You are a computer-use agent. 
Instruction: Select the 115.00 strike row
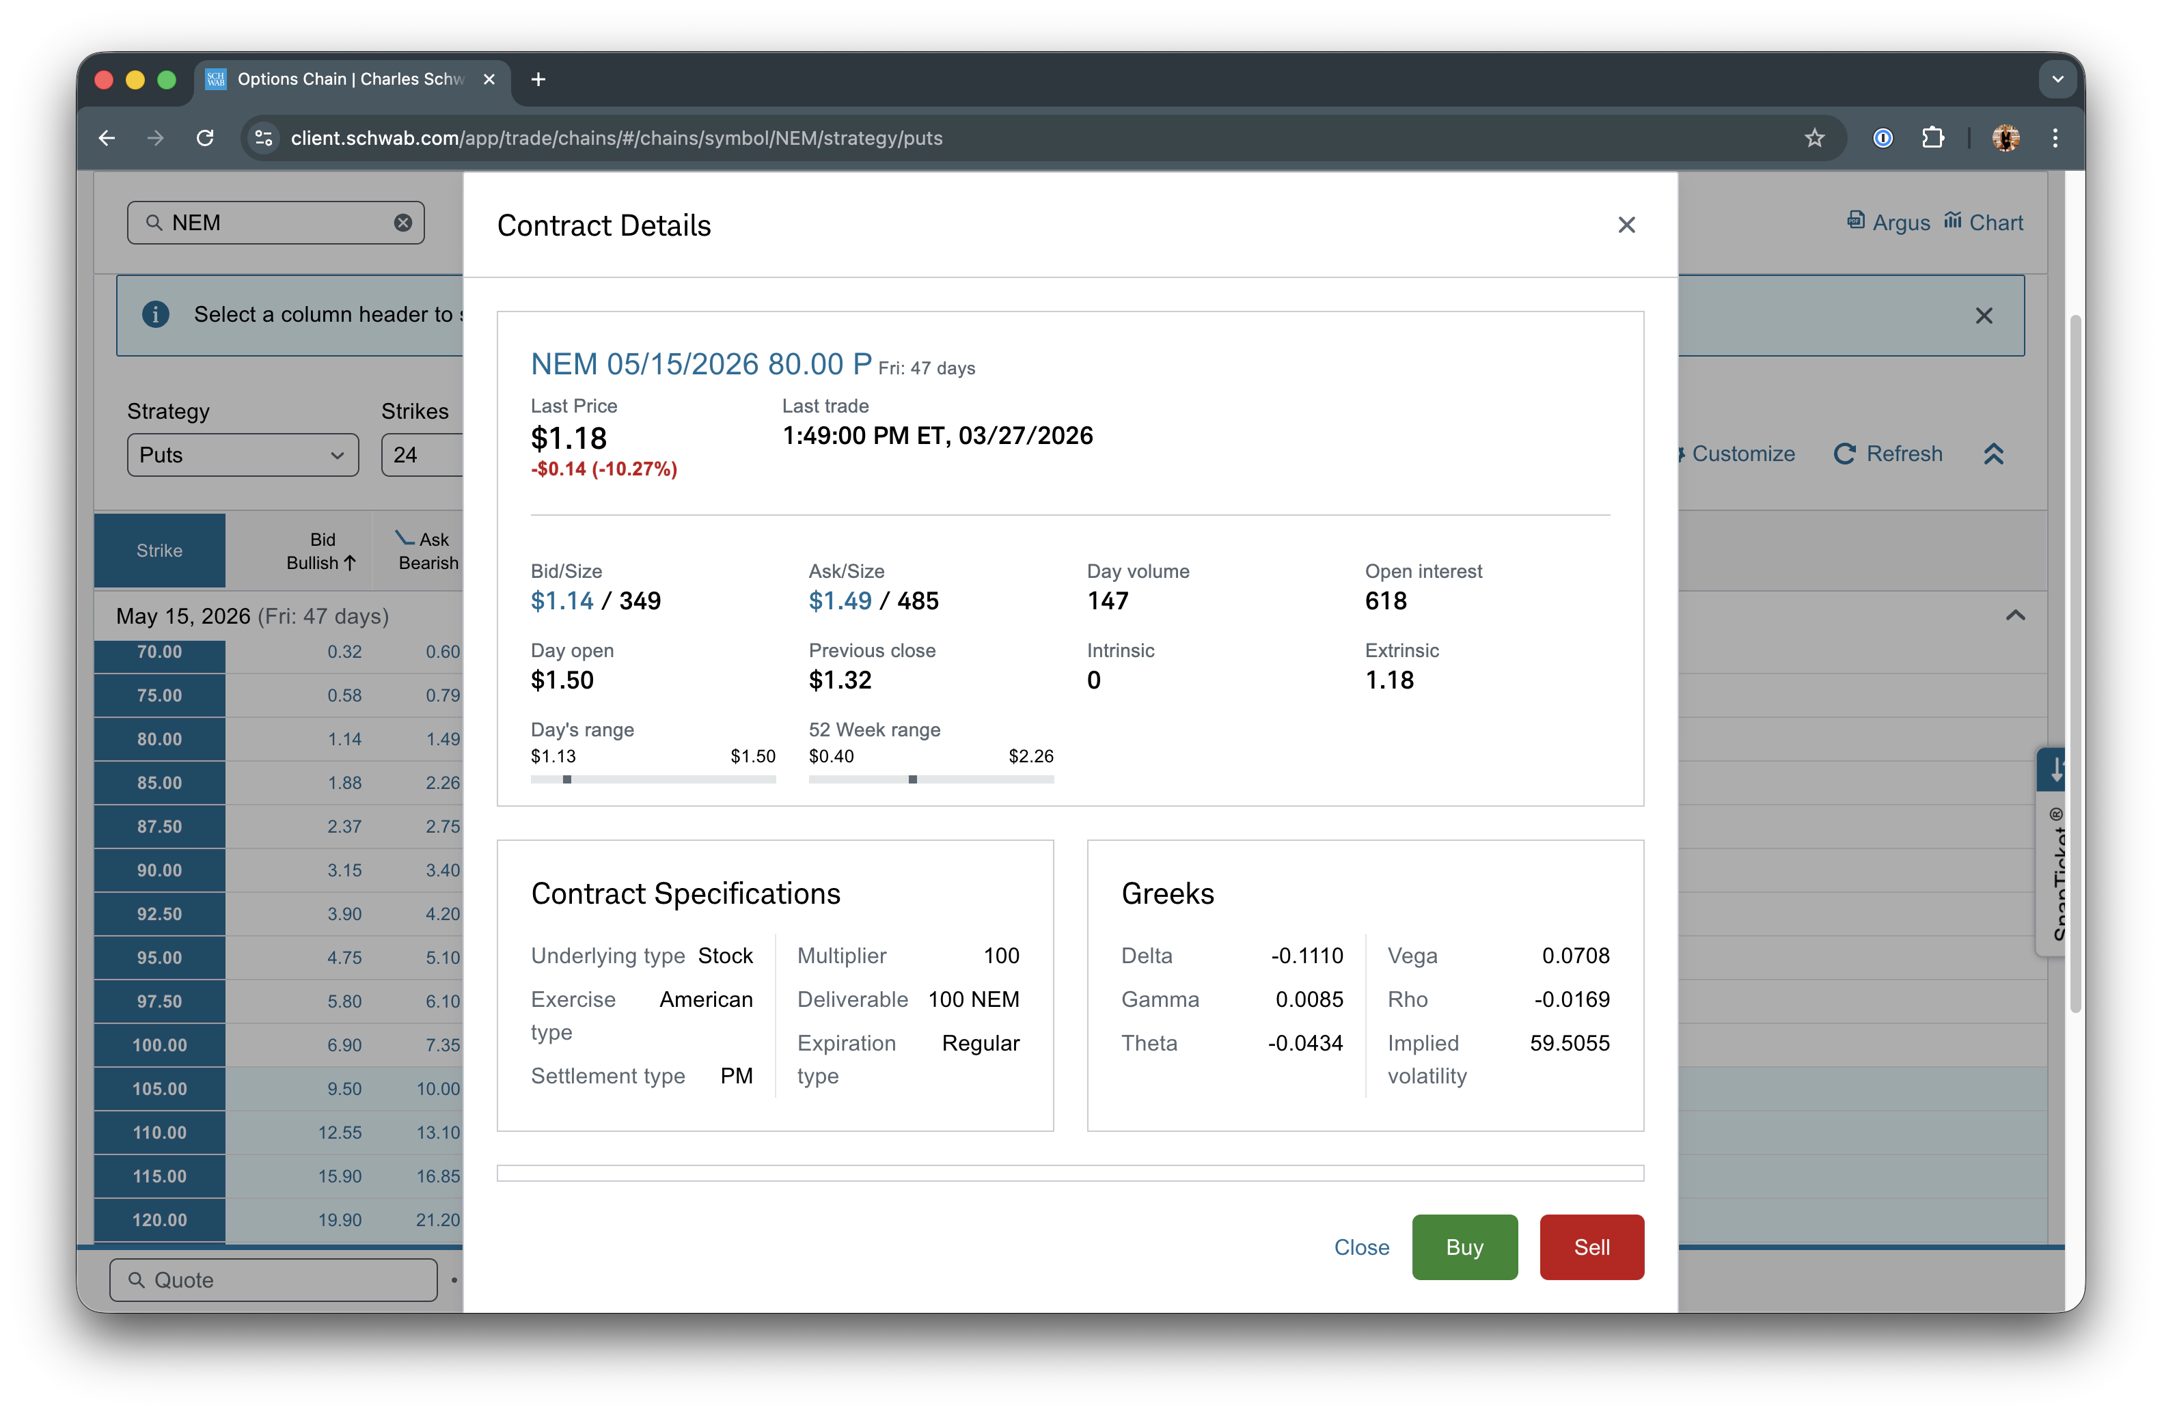click(159, 1176)
